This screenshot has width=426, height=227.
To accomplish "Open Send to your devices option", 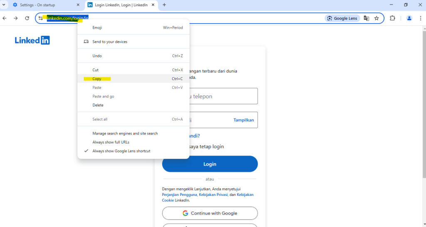I will click(x=110, y=42).
